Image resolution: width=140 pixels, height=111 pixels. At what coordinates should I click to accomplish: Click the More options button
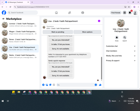point(87,32)
